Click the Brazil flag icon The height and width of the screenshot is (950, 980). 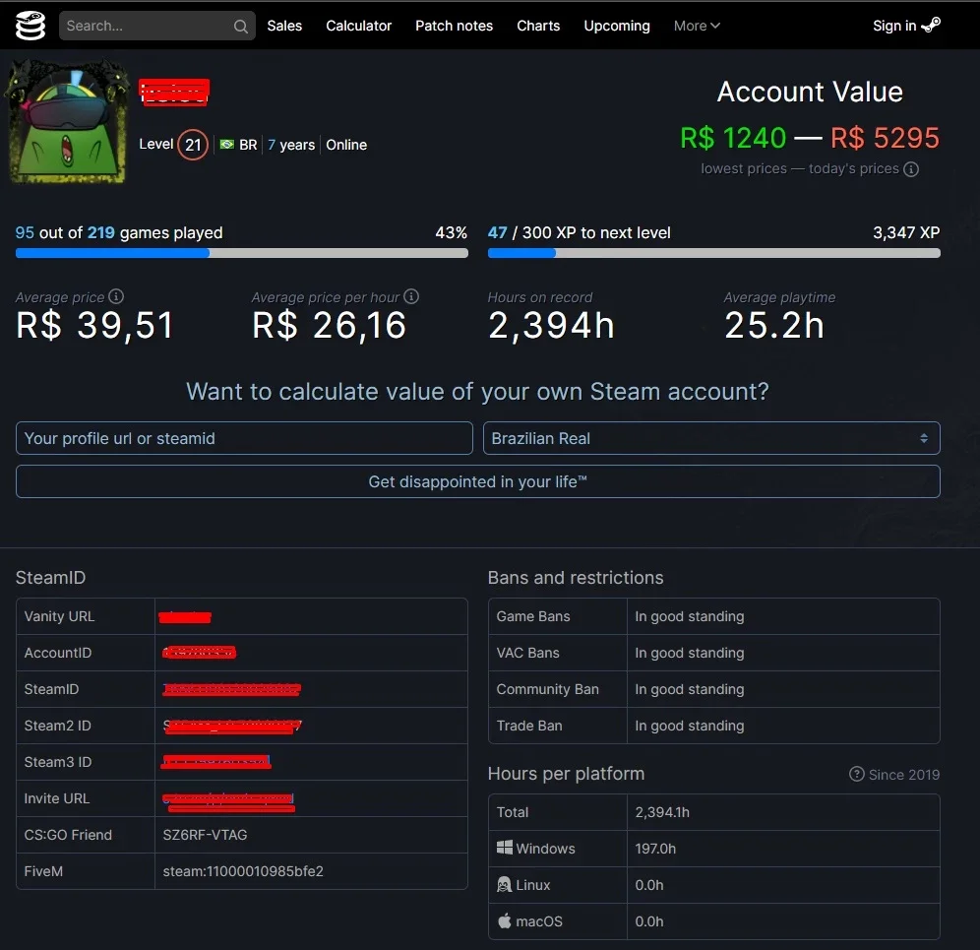(227, 145)
